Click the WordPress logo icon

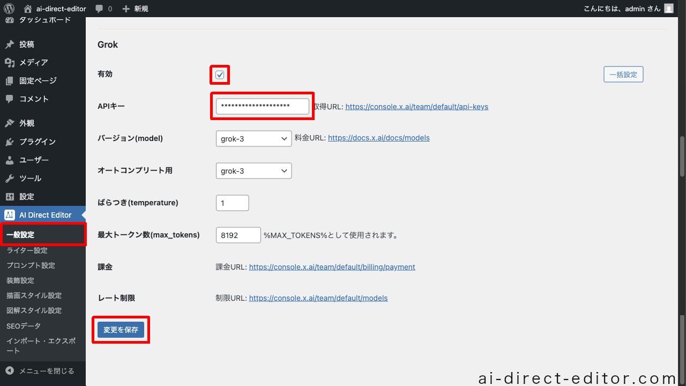9,9
